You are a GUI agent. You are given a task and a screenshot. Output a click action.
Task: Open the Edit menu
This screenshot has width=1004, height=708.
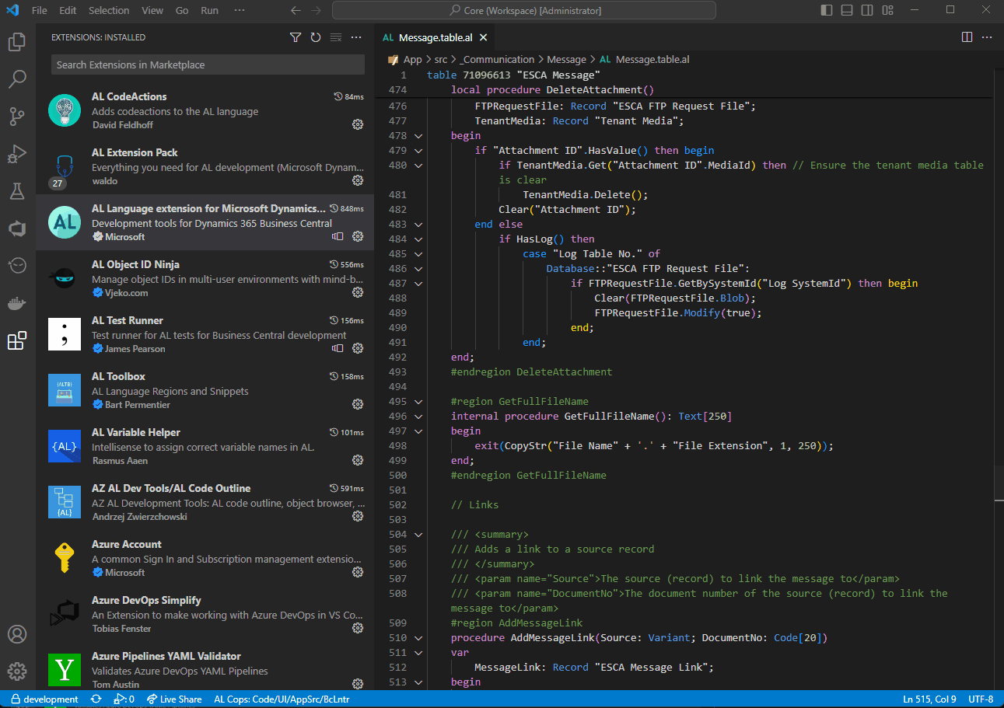(68, 11)
